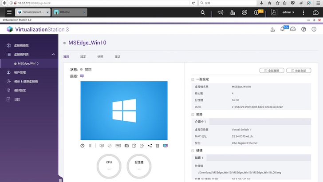
Task: Take a snapshot with the camera icon
Action: 126,146
